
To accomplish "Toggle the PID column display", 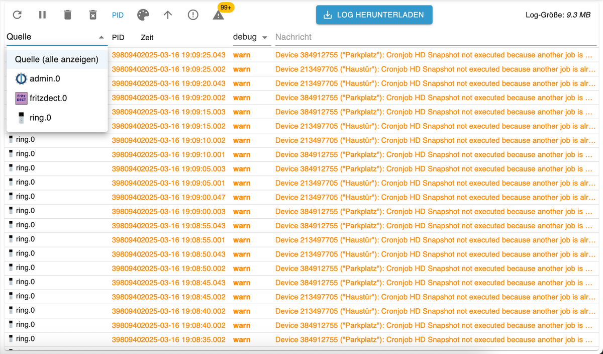I will [118, 15].
